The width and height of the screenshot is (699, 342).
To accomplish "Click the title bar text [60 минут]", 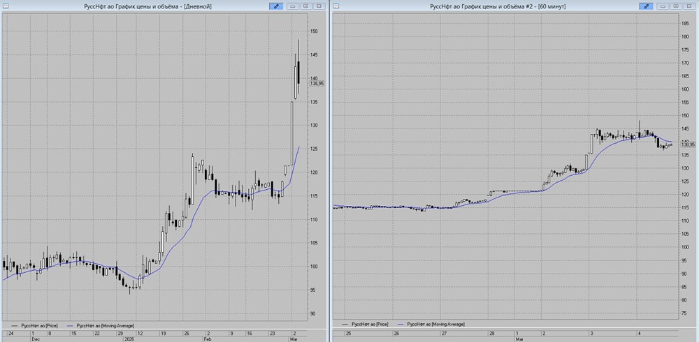I will point(552,6).
